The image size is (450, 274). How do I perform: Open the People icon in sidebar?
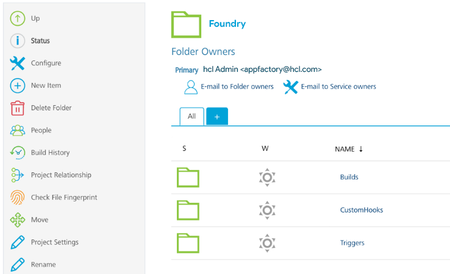tap(18, 130)
